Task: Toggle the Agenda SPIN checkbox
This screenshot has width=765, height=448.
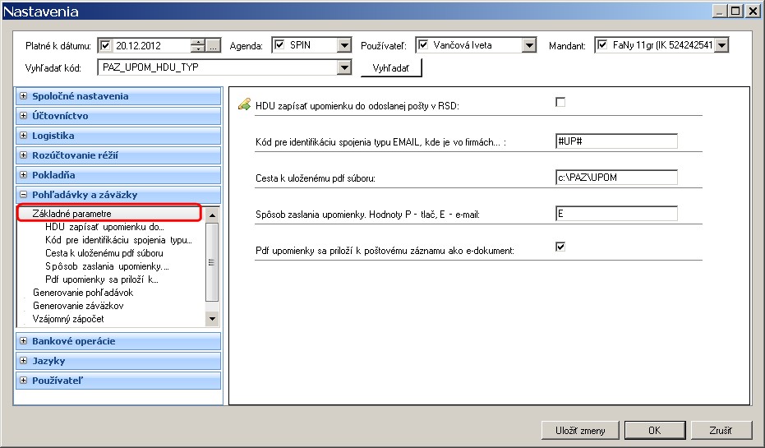Action: [279, 45]
